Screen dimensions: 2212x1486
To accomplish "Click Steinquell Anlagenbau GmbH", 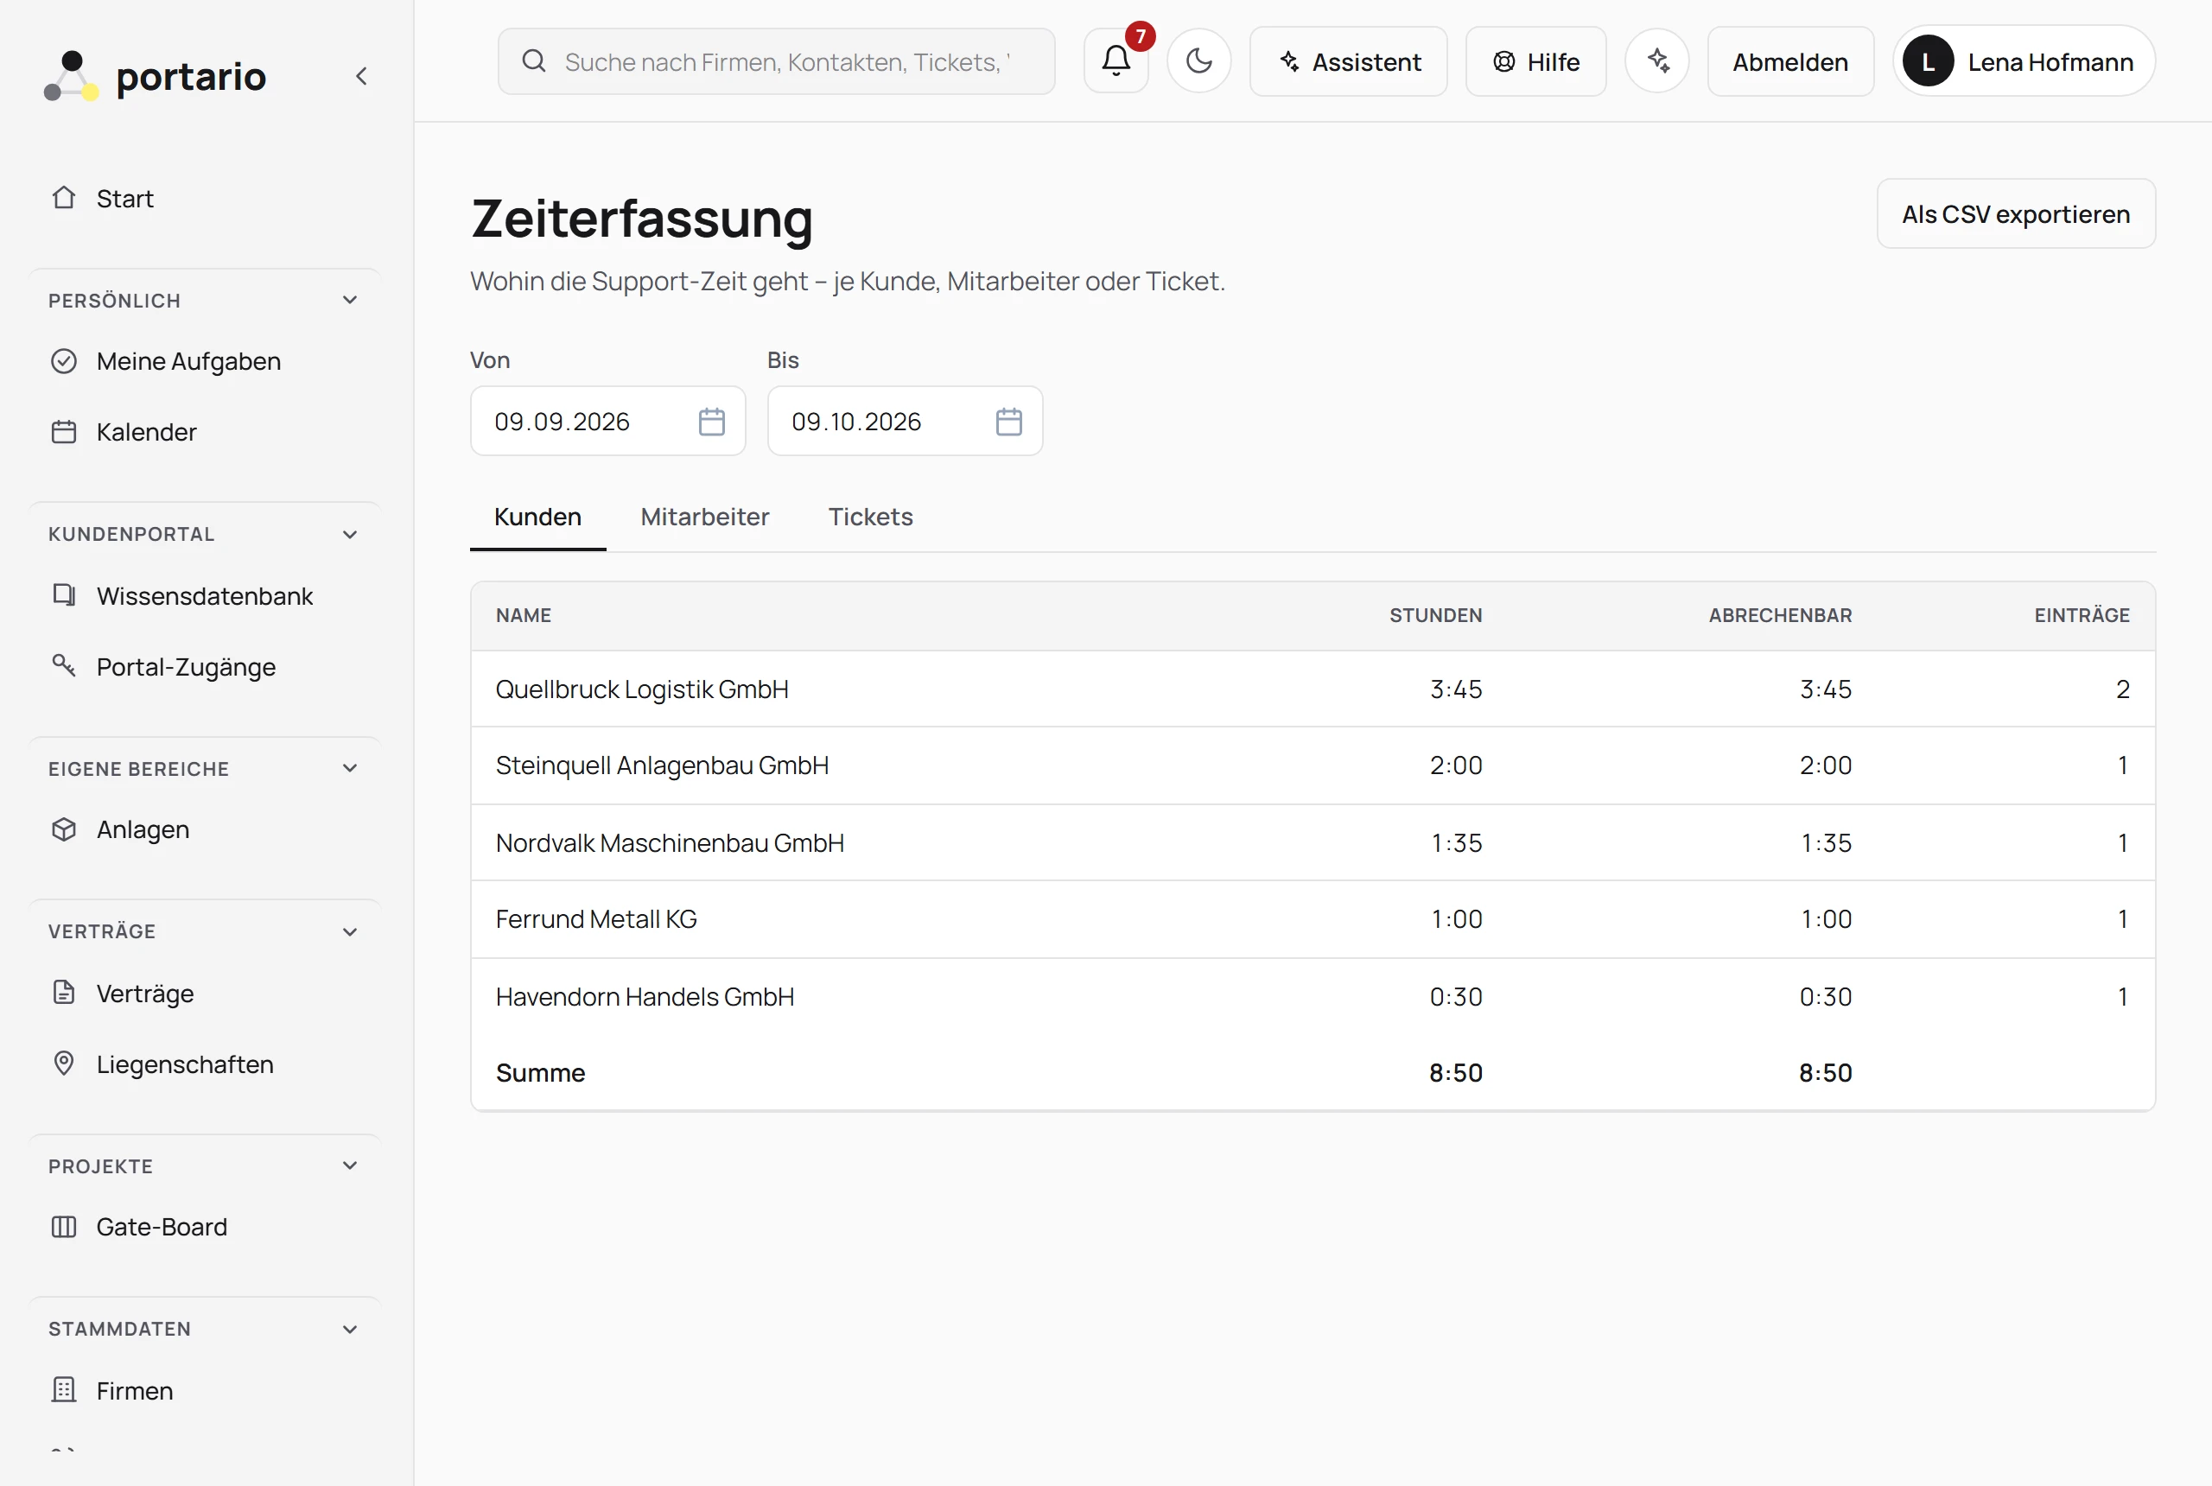I will pyautogui.click(x=662, y=765).
